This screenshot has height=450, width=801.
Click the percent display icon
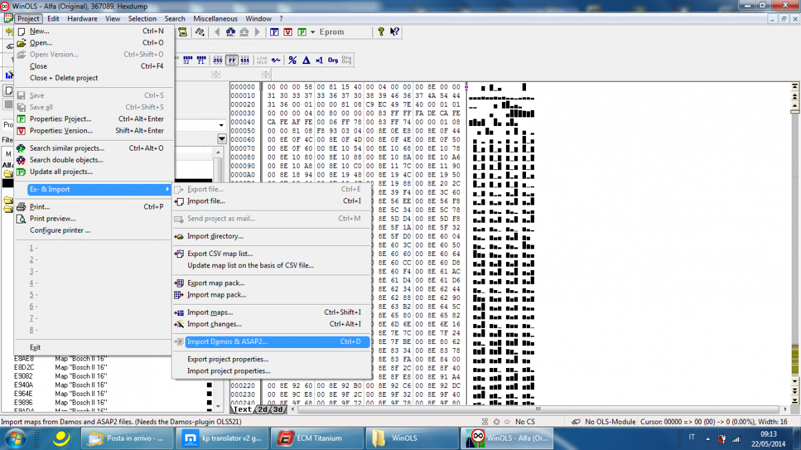pyautogui.click(x=292, y=60)
